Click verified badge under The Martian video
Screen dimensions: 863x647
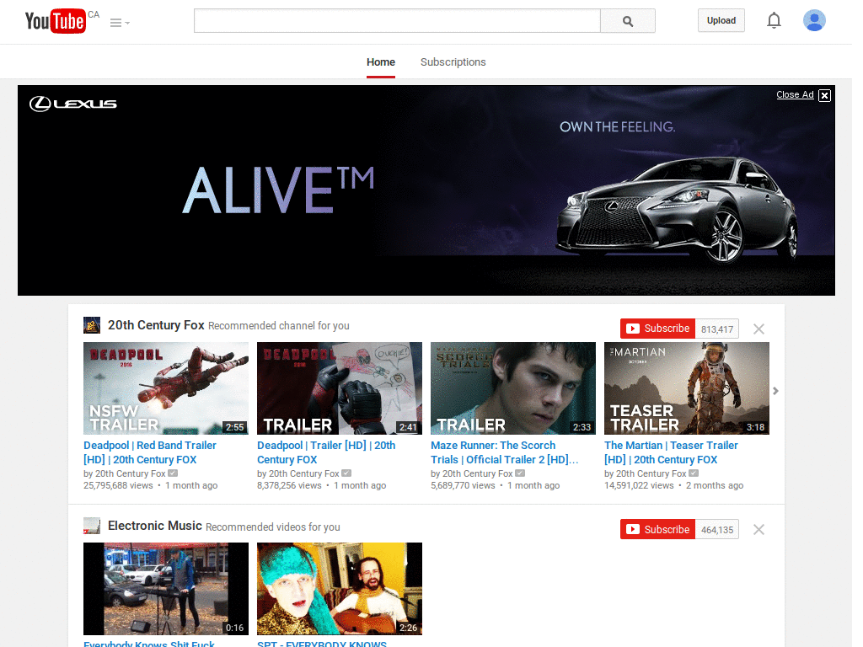[694, 473]
